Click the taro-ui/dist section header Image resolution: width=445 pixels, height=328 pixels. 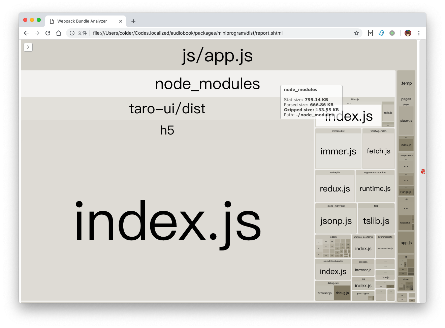click(x=167, y=108)
